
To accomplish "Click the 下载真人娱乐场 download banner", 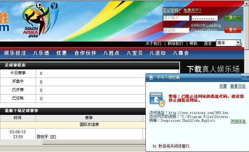I will (214, 69).
